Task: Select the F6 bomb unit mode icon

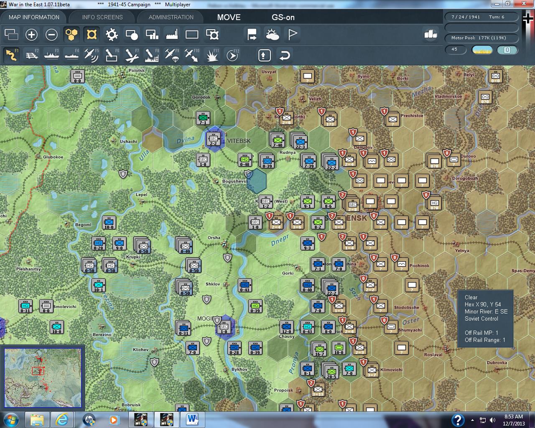Action: [112, 55]
